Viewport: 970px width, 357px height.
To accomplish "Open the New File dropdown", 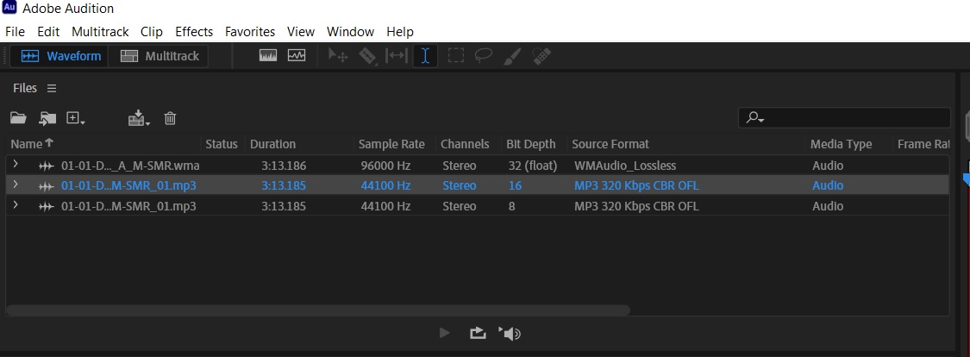I will click(76, 118).
